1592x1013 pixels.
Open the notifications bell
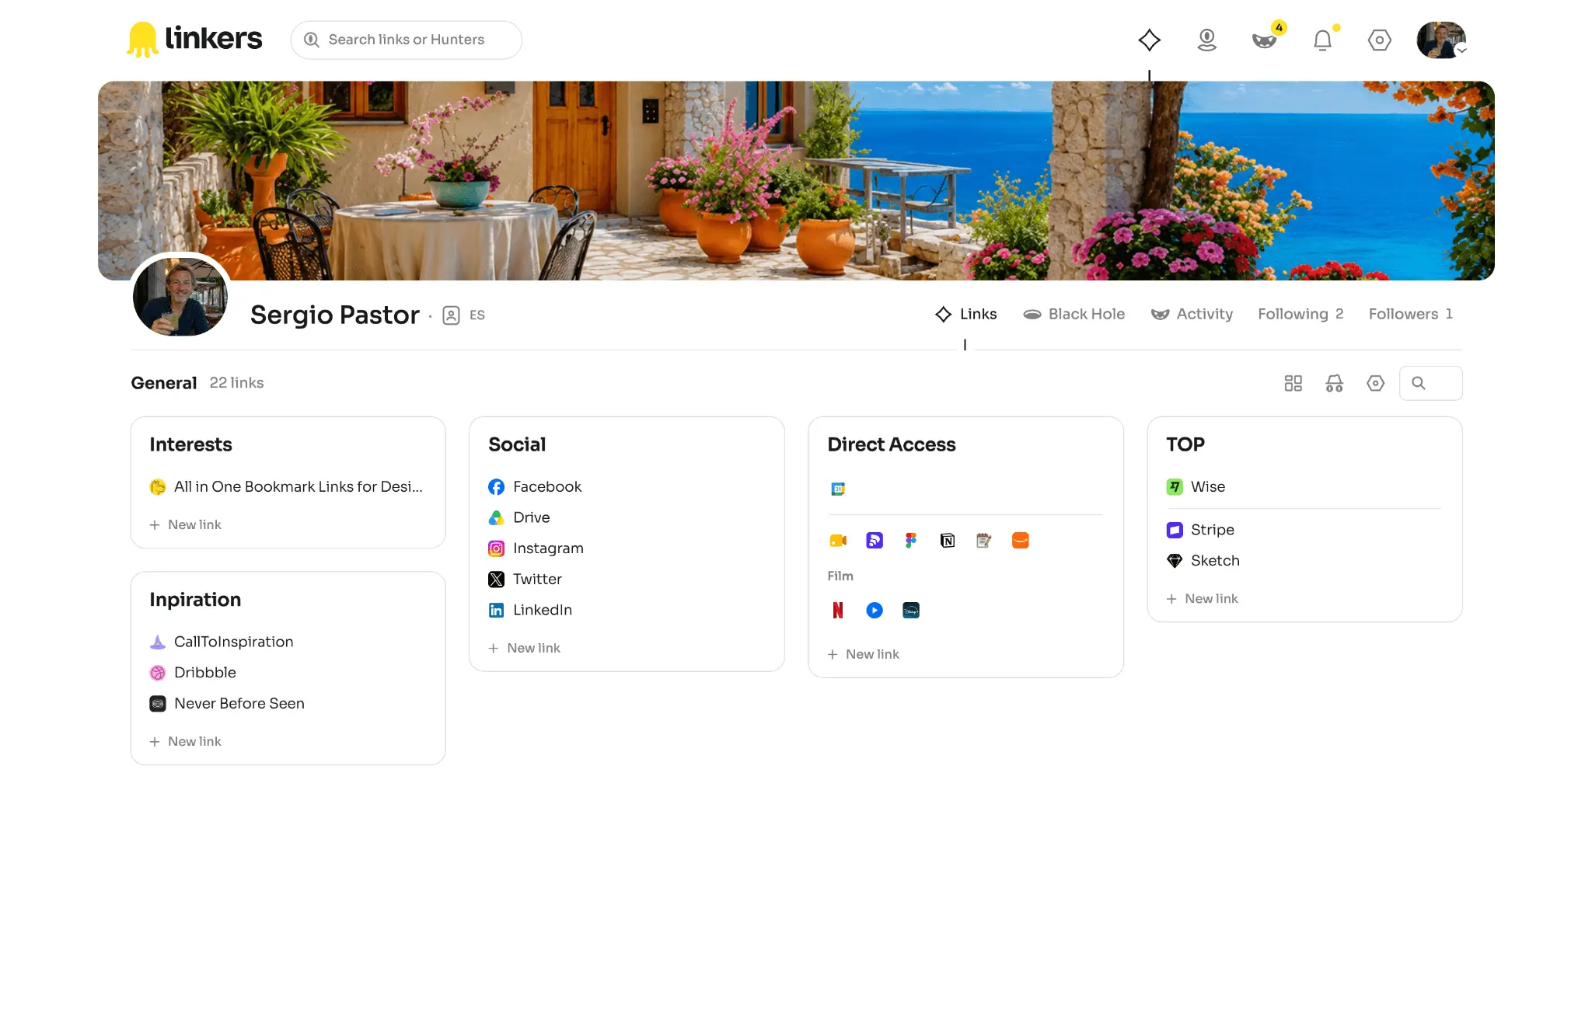click(x=1322, y=40)
